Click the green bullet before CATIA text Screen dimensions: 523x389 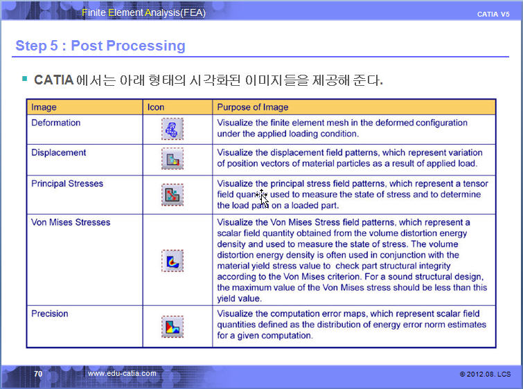tap(25, 79)
